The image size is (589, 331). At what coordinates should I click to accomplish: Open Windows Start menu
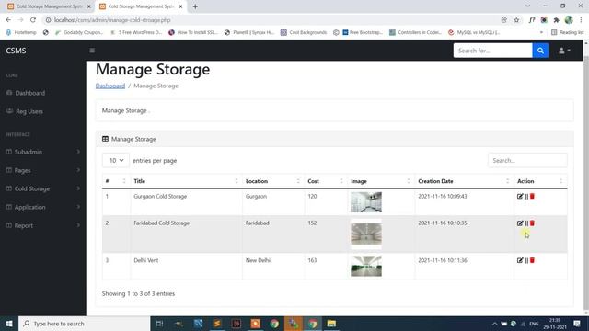9,324
